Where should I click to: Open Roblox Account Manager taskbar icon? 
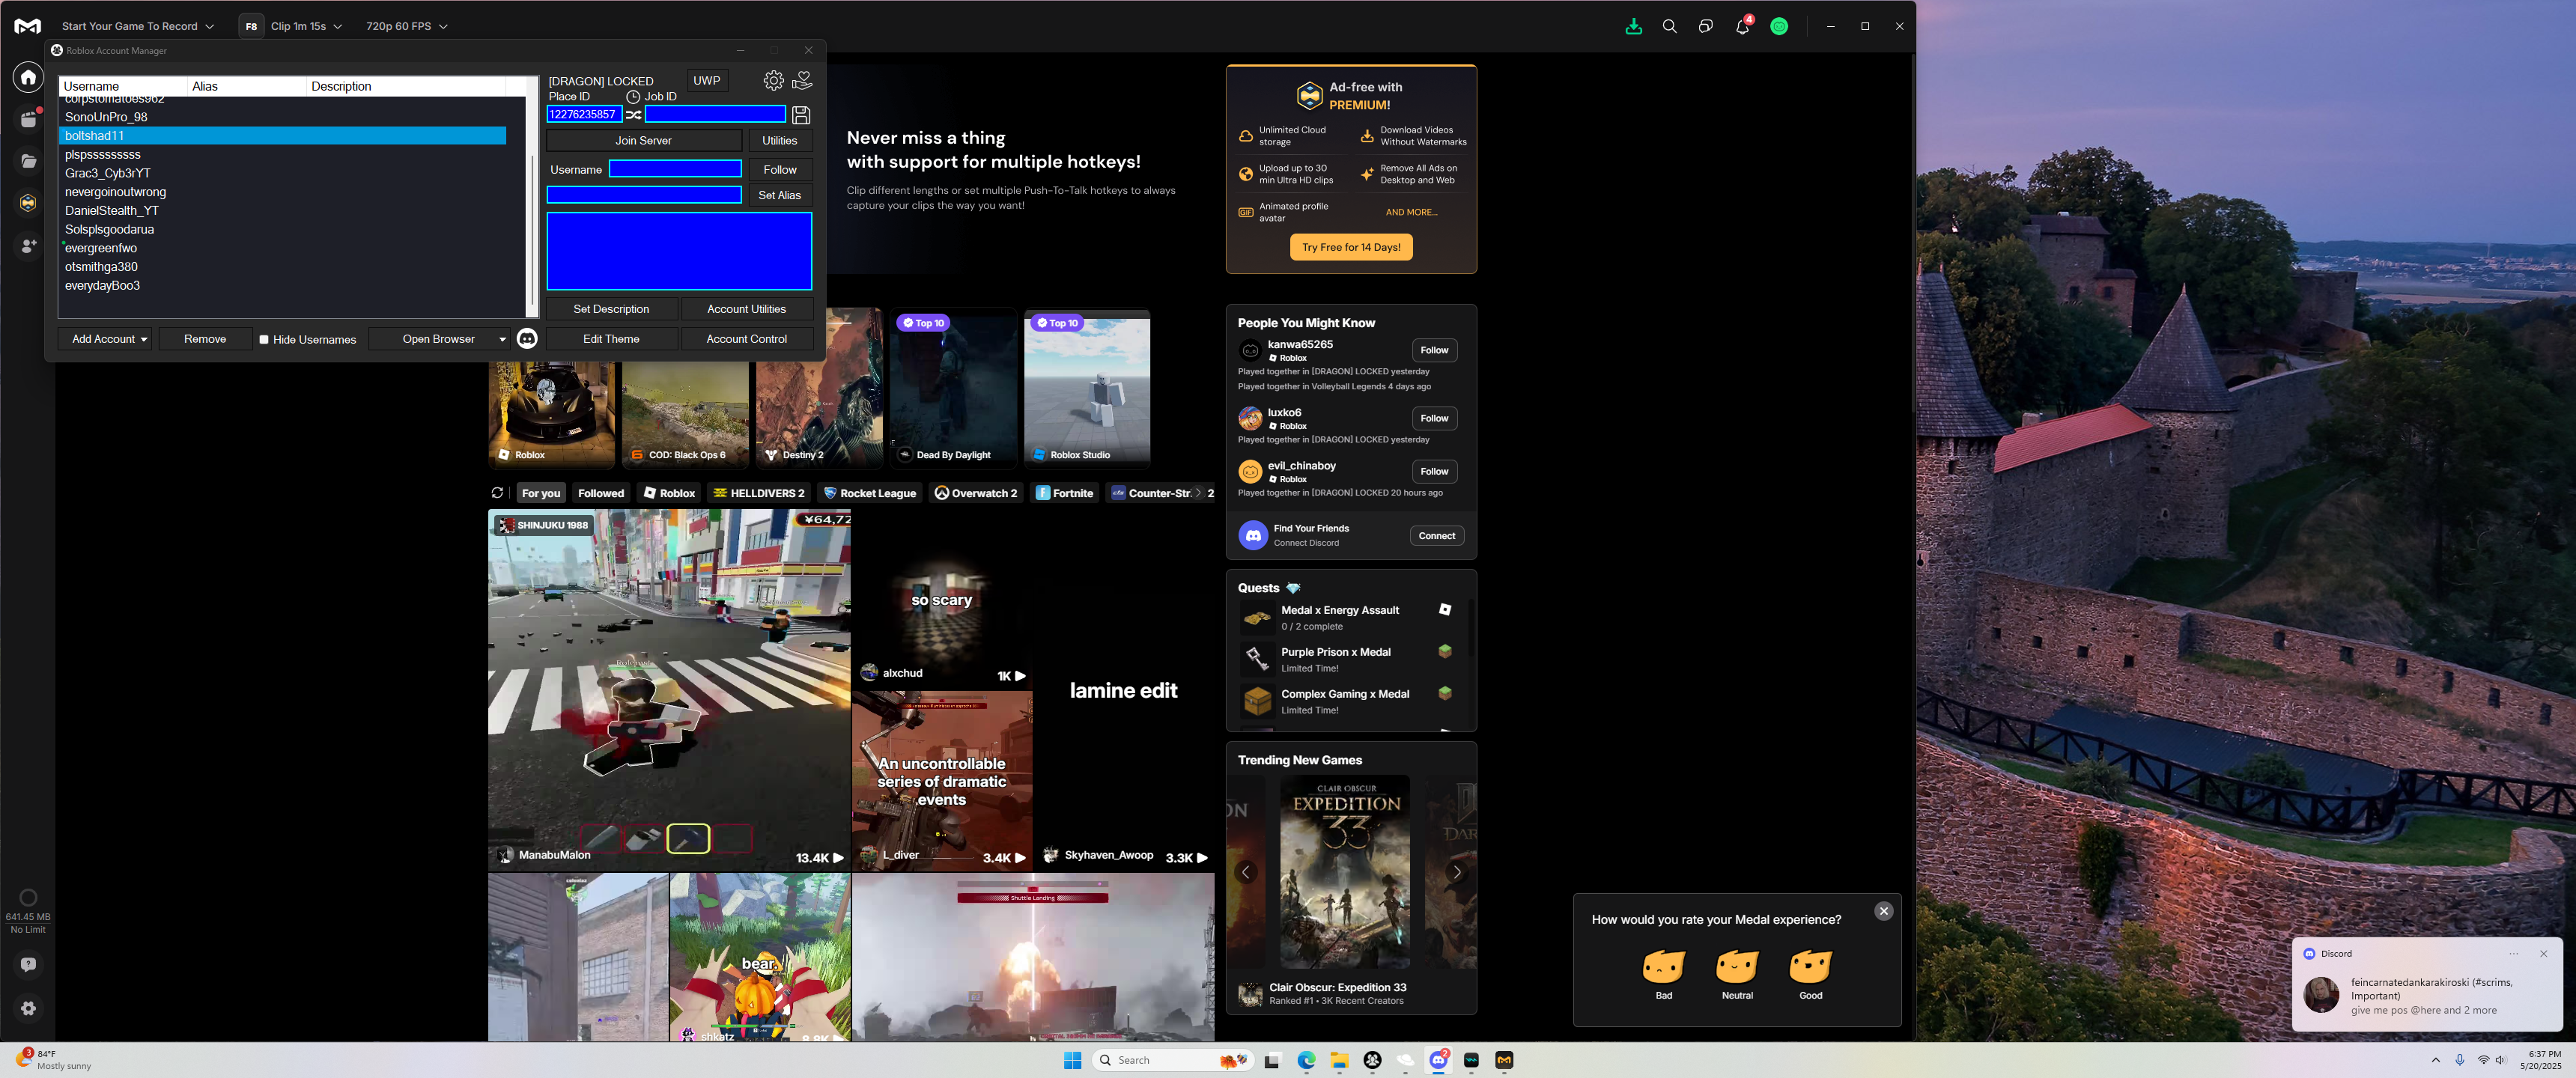click(x=1372, y=1061)
